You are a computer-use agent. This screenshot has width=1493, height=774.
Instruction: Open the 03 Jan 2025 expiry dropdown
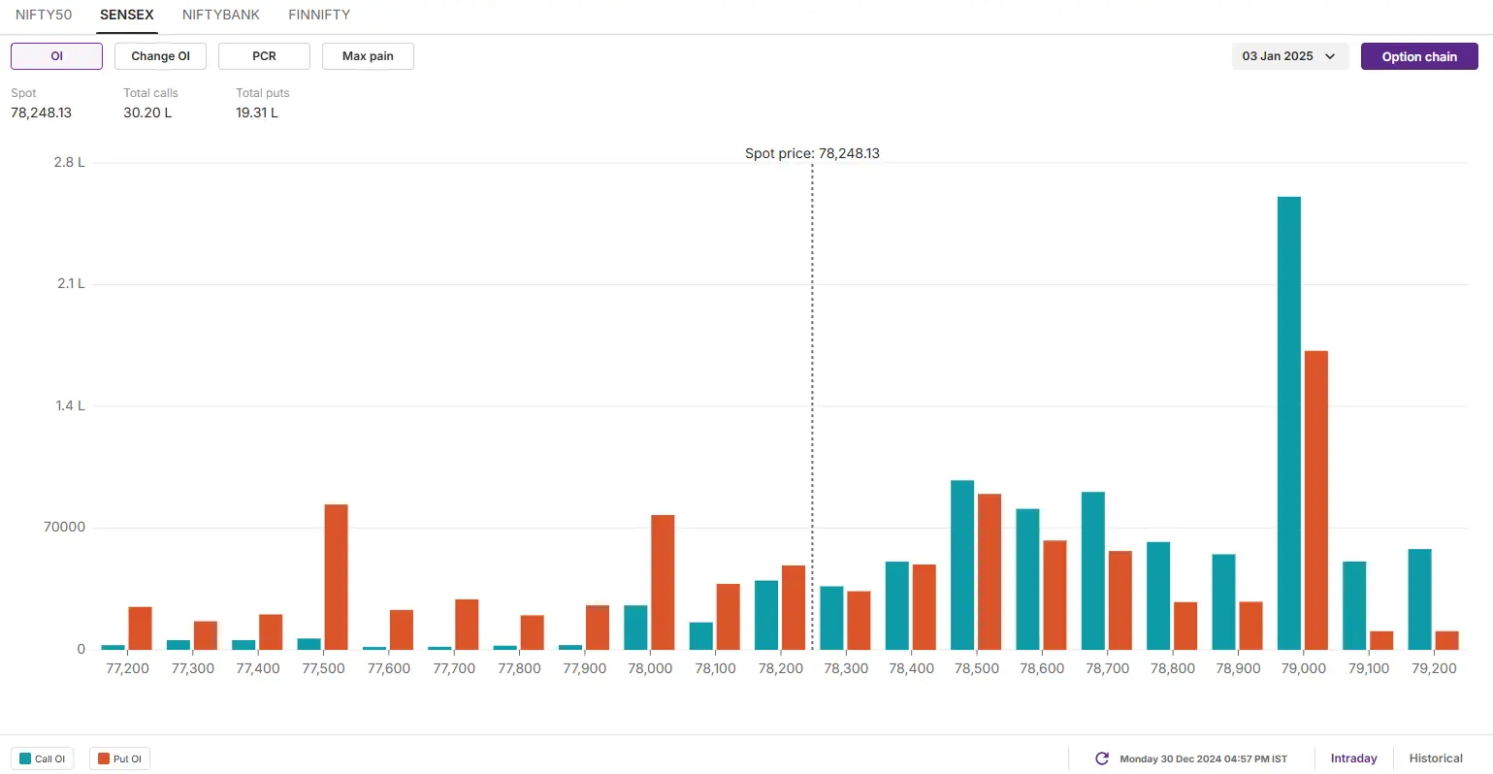pyautogui.click(x=1289, y=56)
